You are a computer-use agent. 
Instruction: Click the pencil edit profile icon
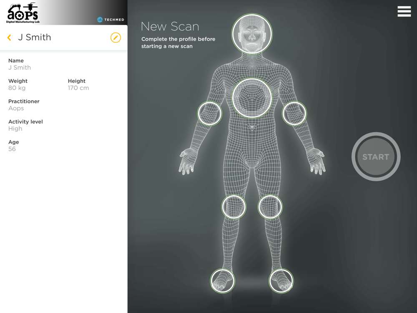tap(116, 38)
